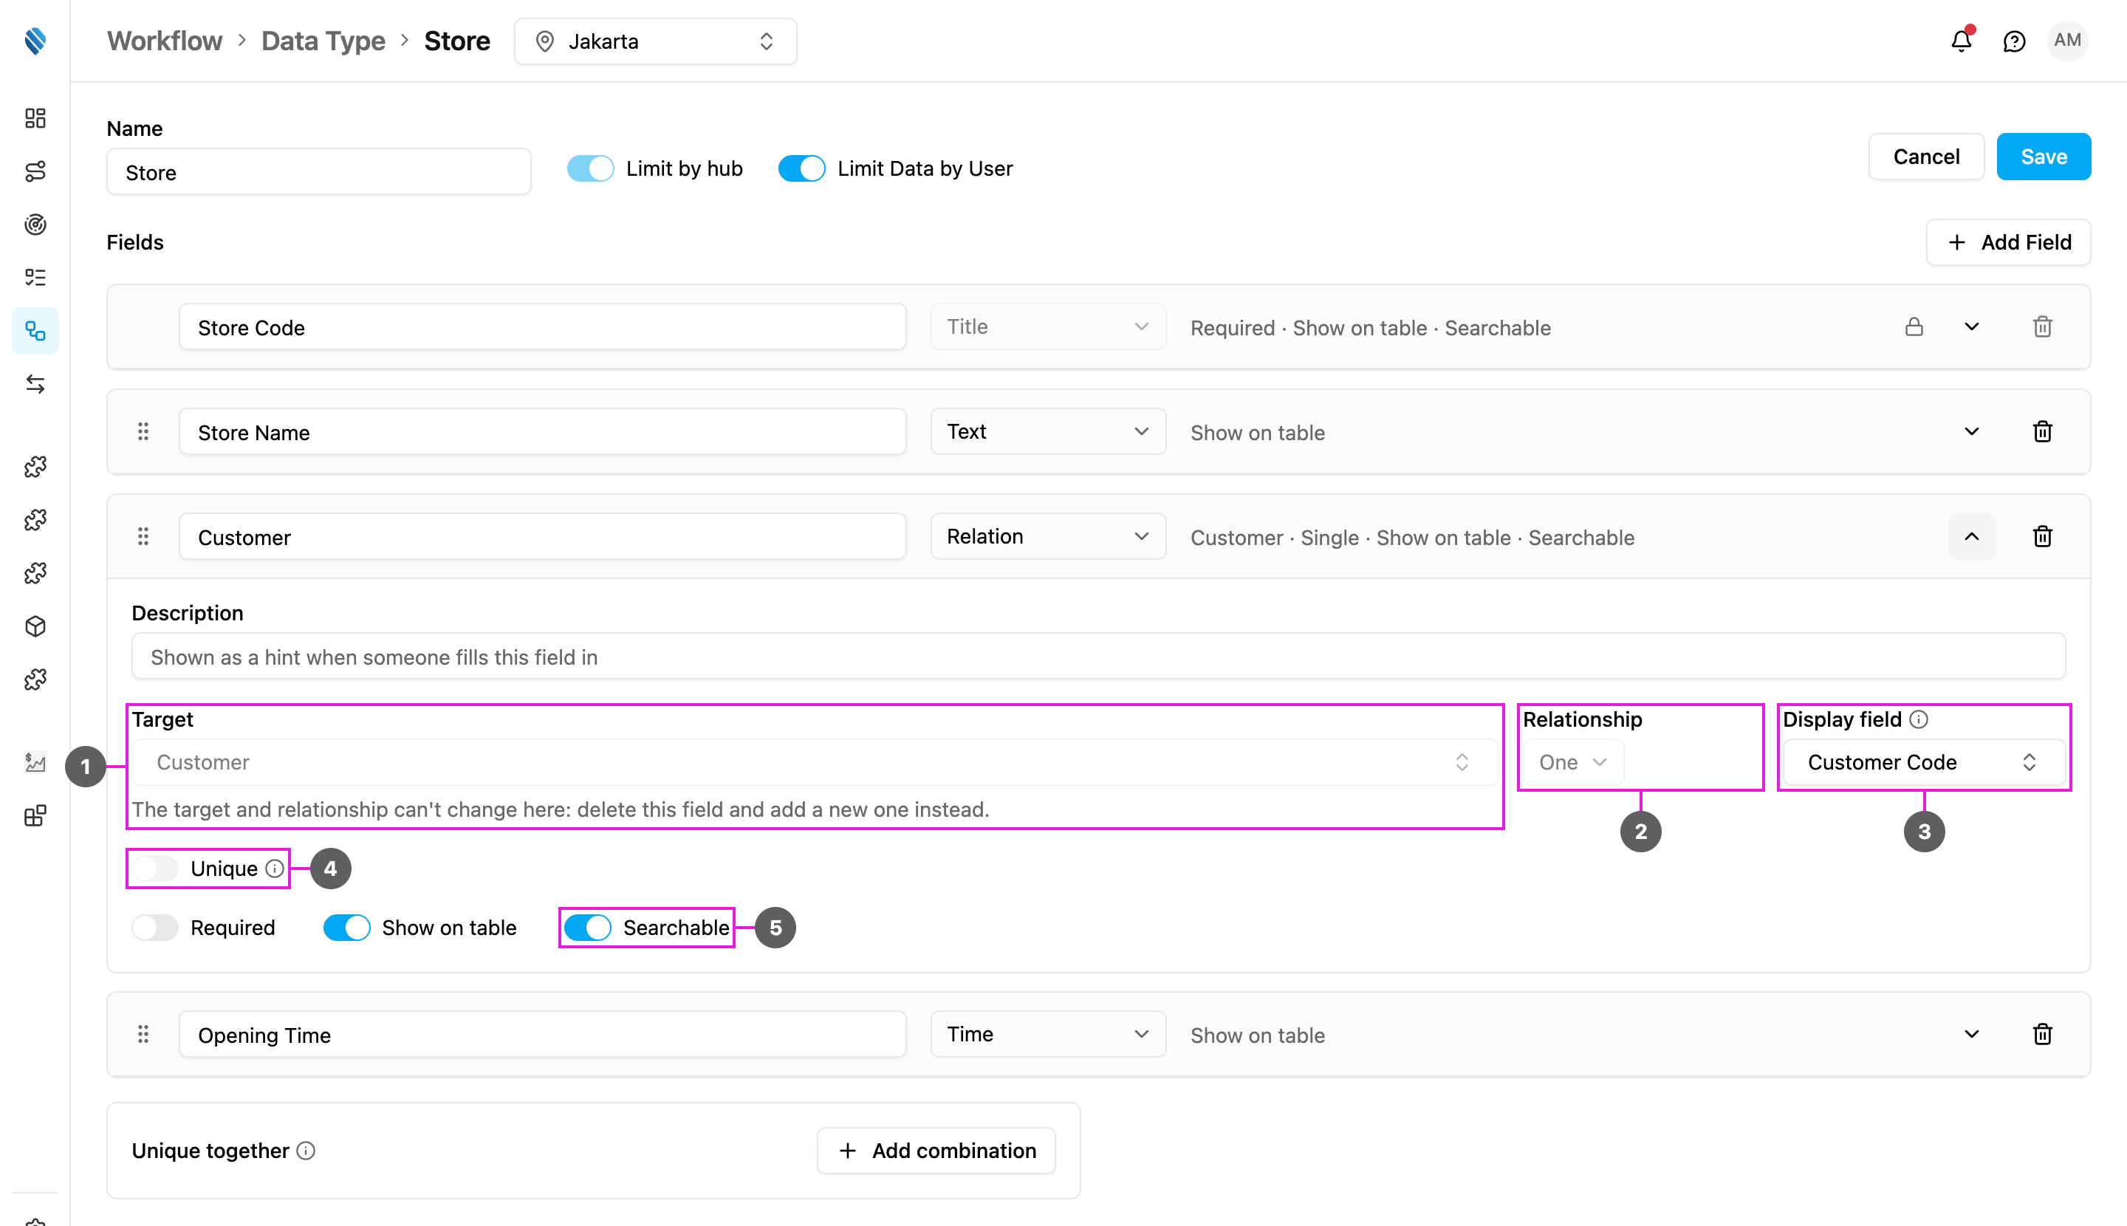Open the dashboard grid sidebar icon
This screenshot has width=2127, height=1226.
[35, 118]
